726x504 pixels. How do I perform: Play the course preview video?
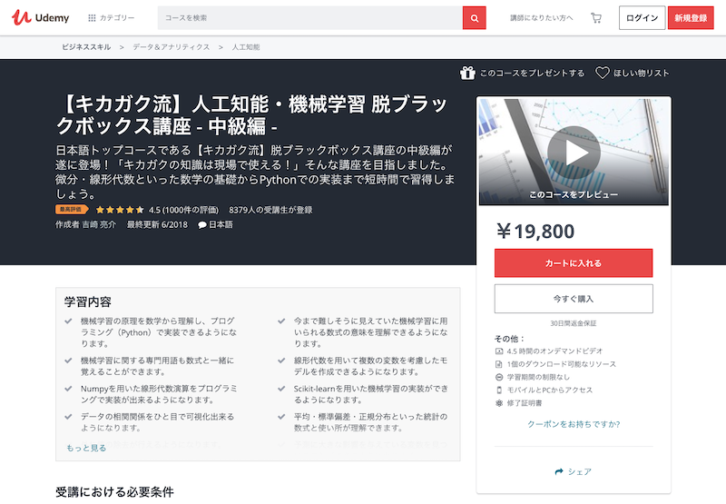click(574, 153)
